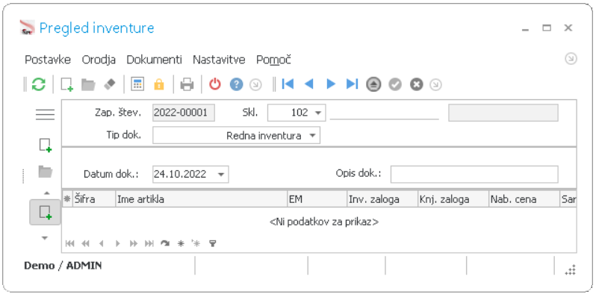The width and height of the screenshot is (596, 297).
Task: Click the highlighted add-row icon in sidebar
Action: (x=46, y=212)
